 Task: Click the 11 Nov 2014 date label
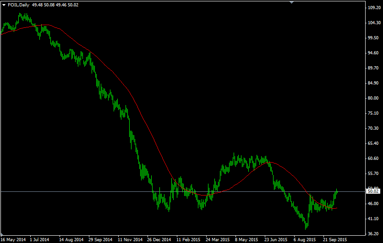(130, 240)
